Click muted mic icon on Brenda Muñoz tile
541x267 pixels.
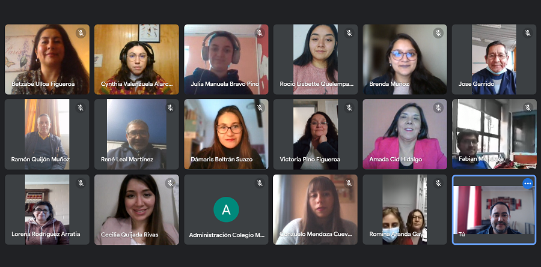(439, 33)
